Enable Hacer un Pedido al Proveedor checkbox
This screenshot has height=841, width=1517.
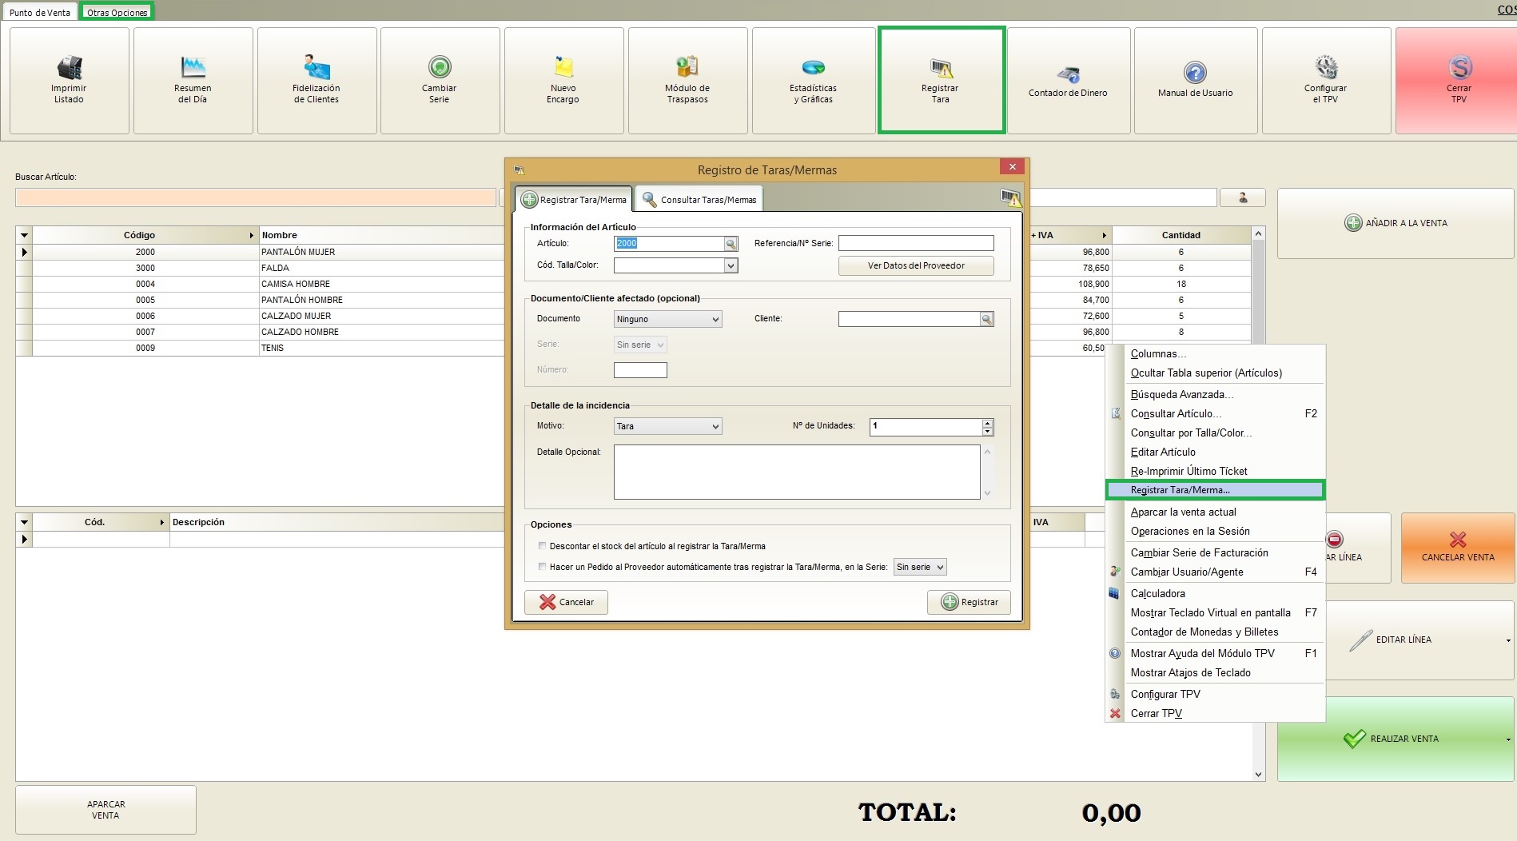(543, 567)
